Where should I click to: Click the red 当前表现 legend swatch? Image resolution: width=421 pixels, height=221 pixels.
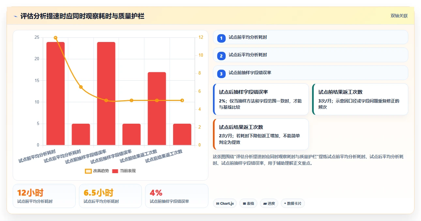(x=115, y=171)
